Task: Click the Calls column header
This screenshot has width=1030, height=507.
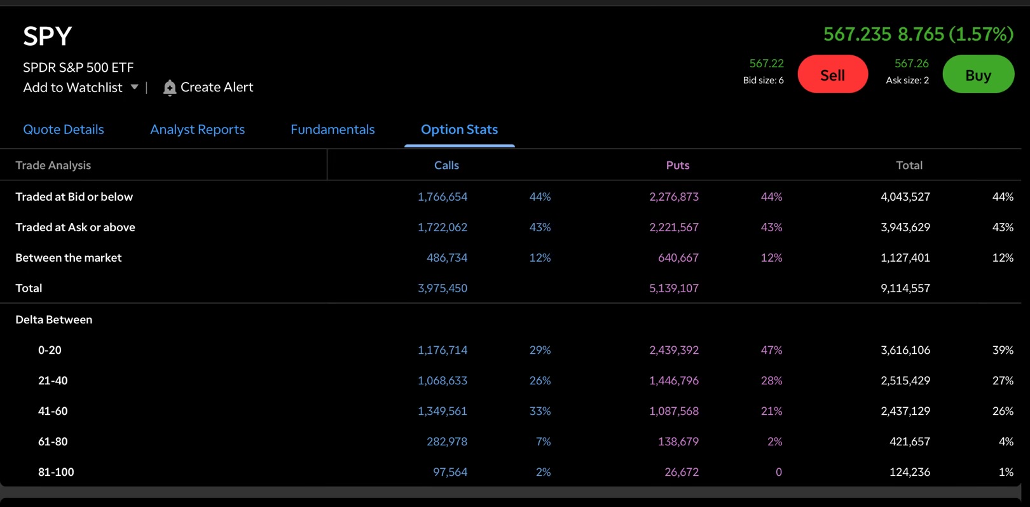Action: pyautogui.click(x=446, y=165)
